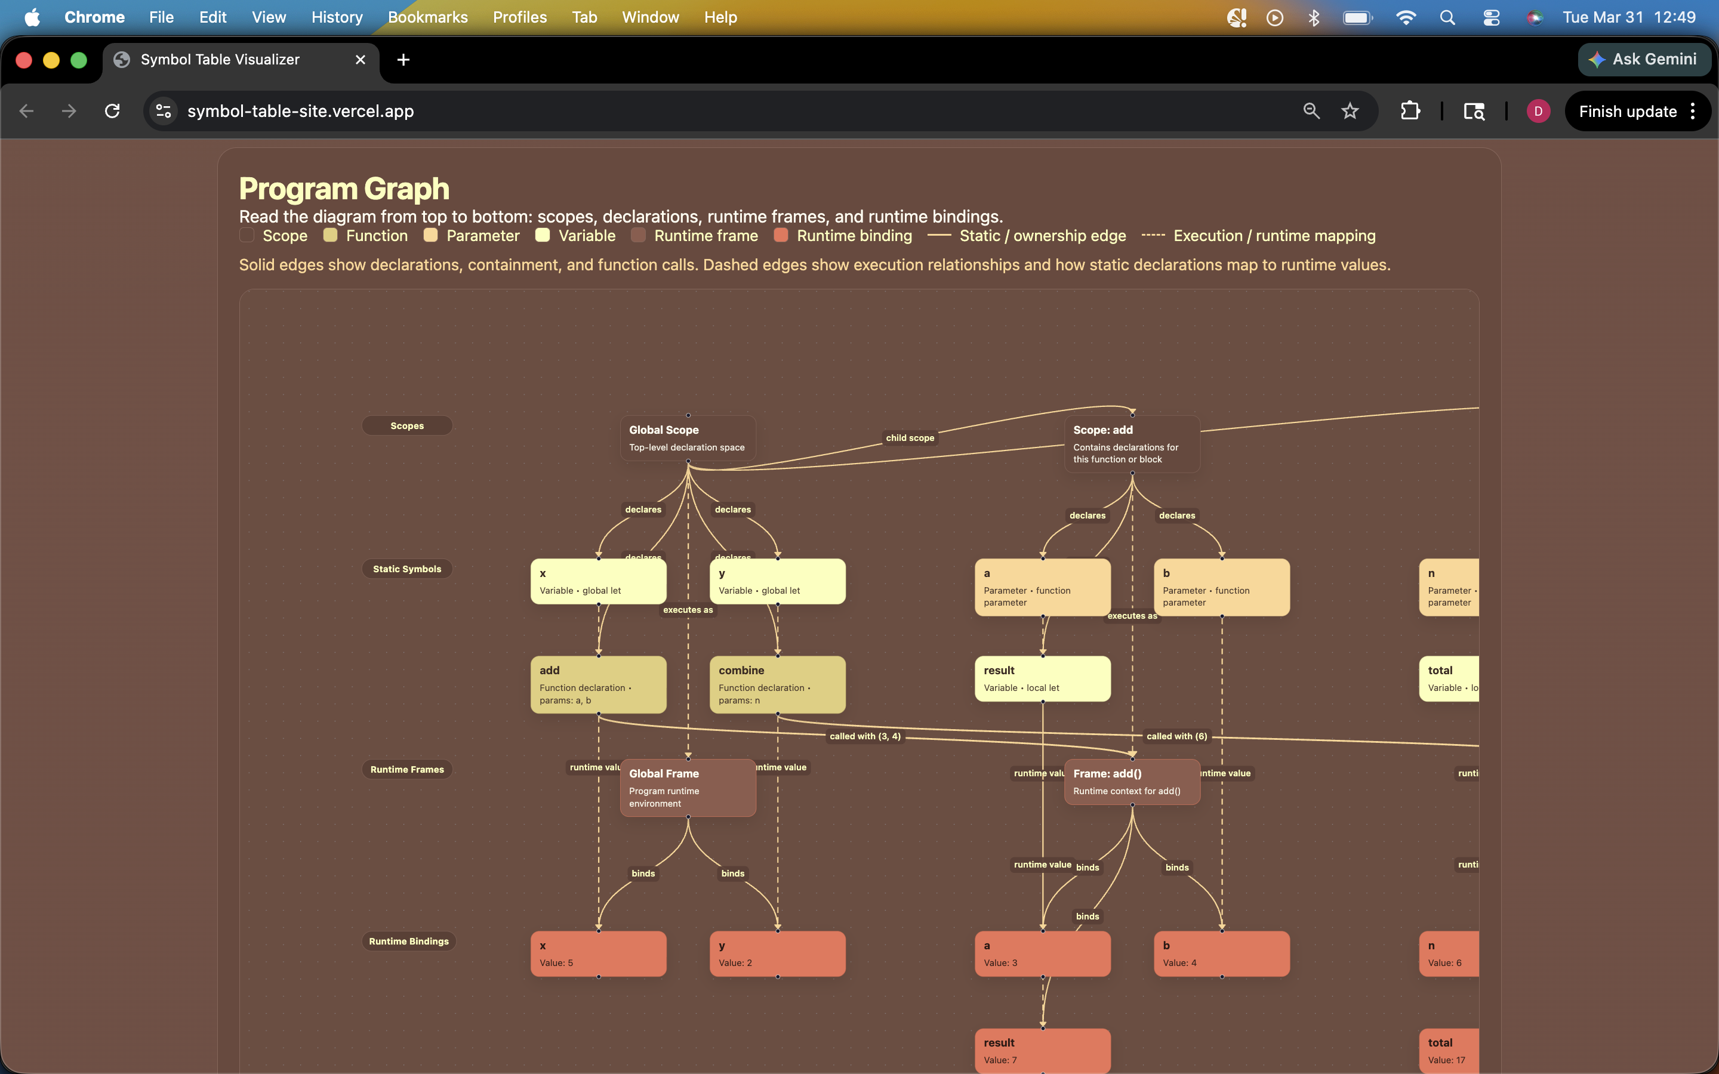Click the zoom magnifier icon in address bar
The width and height of the screenshot is (1719, 1074).
pyautogui.click(x=1311, y=111)
